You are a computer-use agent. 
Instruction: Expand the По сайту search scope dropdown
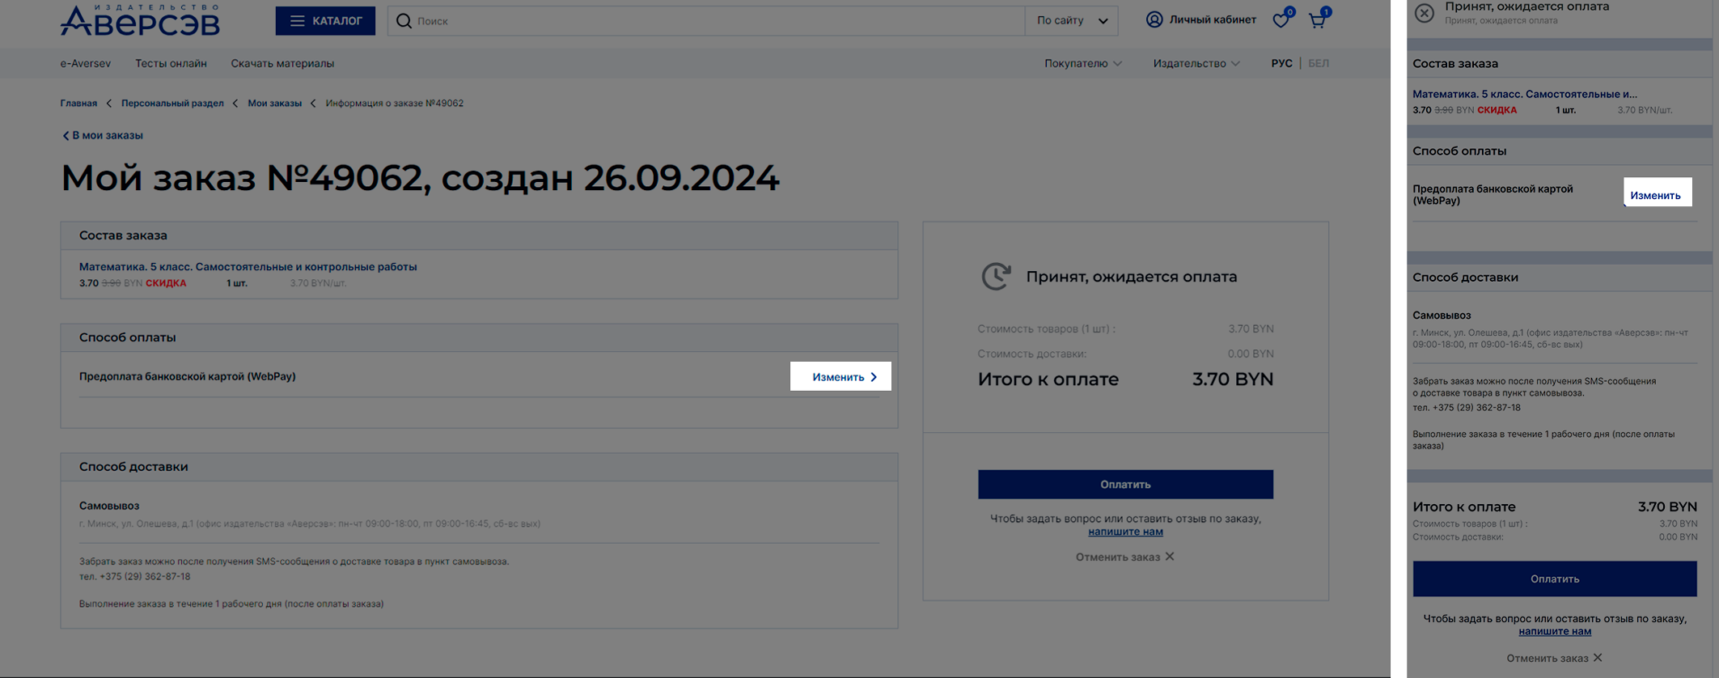click(x=1071, y=21)
